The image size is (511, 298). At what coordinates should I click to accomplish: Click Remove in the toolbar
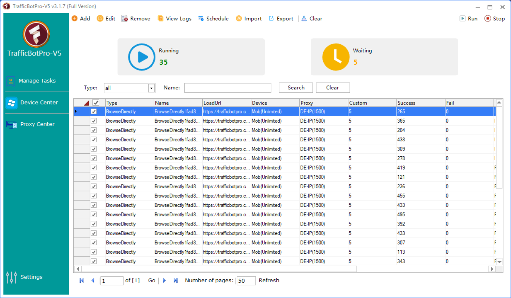point(136,18)
